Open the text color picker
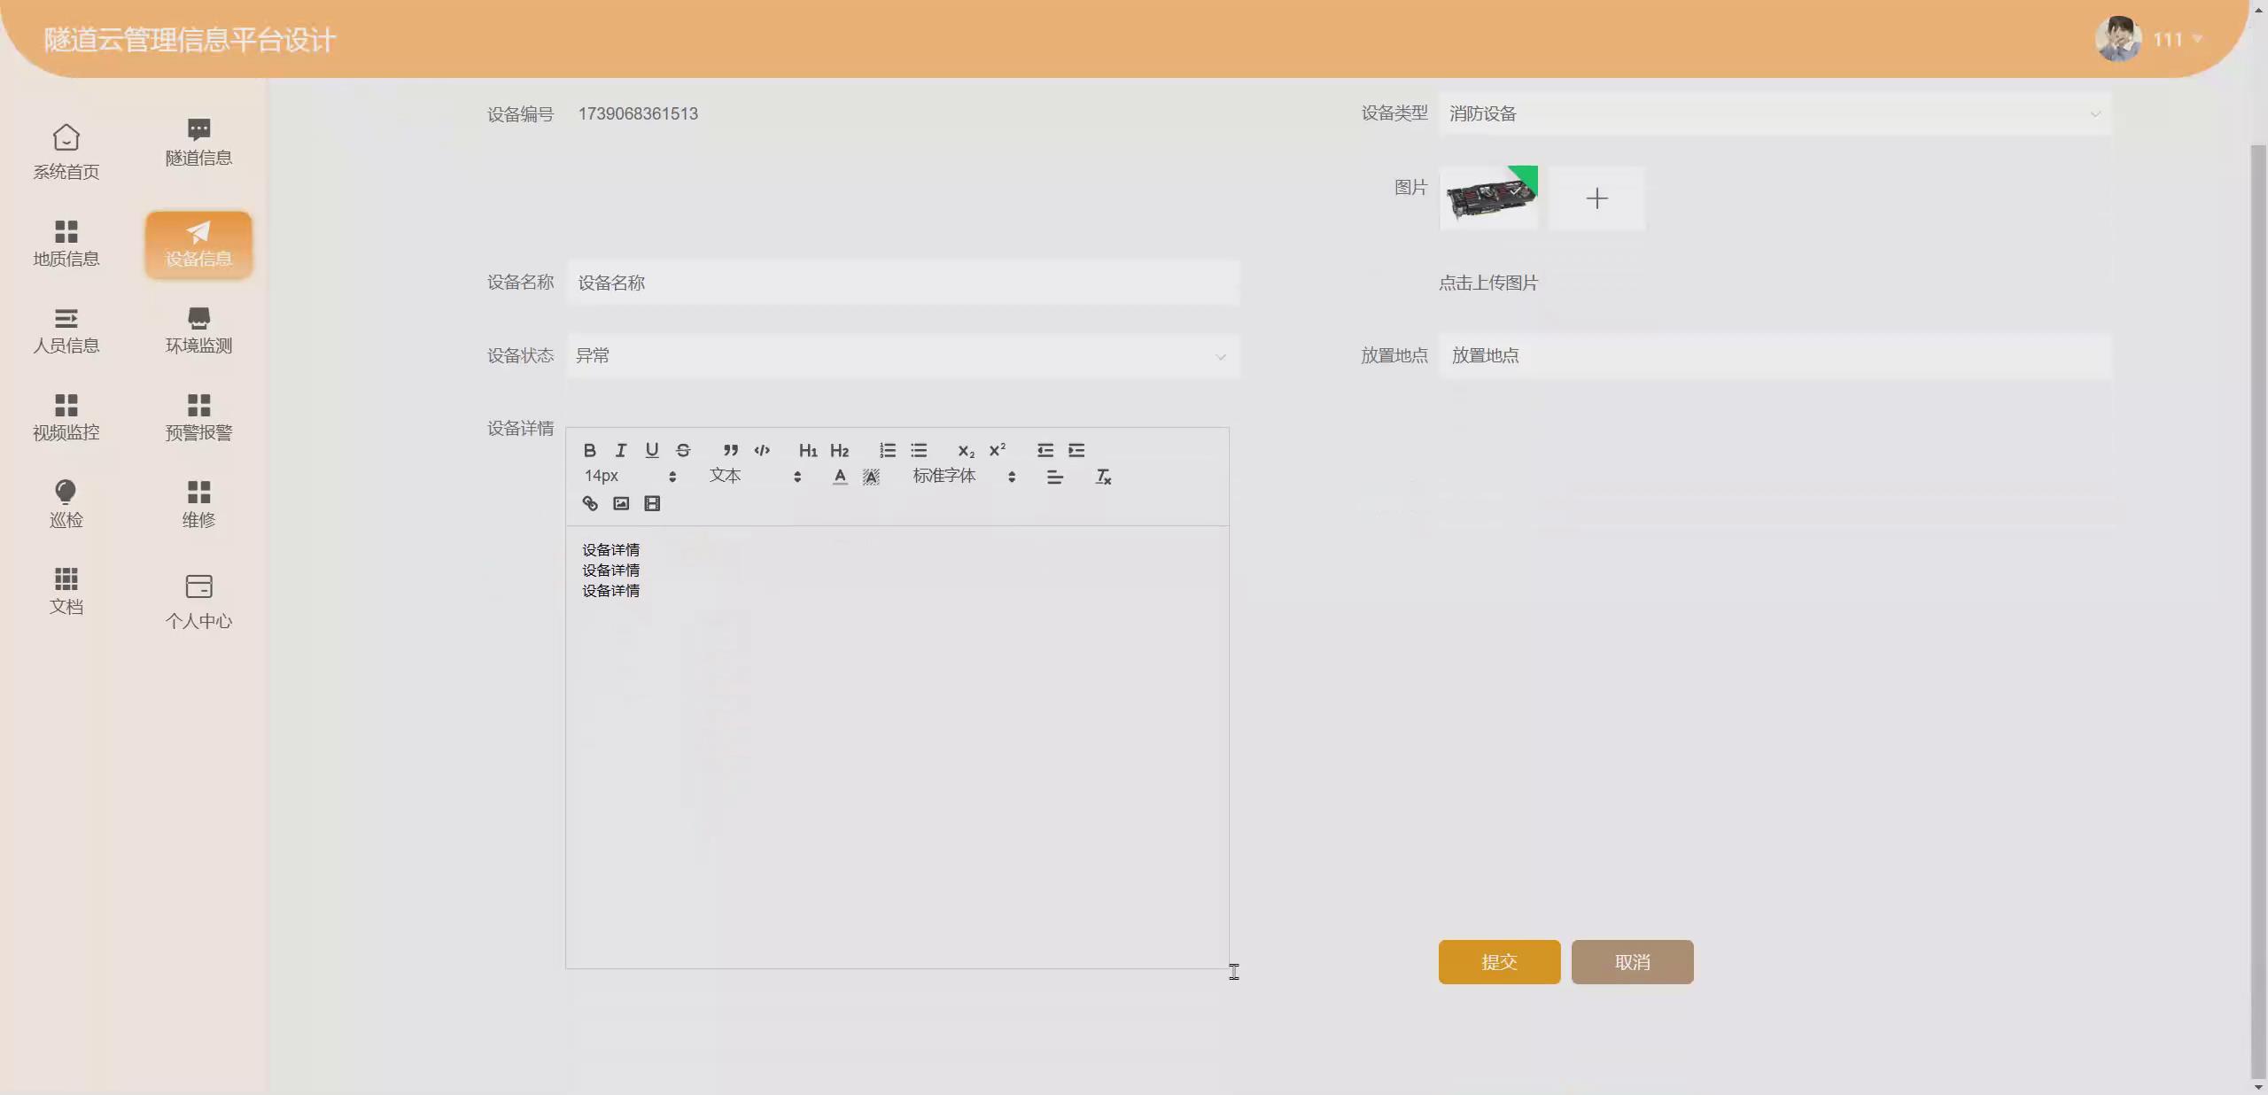Viewport: 2268px width, 1095px height. point(840,477)
